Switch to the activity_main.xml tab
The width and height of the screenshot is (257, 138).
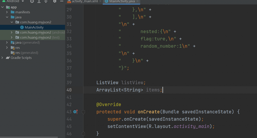tap(85, 1)
